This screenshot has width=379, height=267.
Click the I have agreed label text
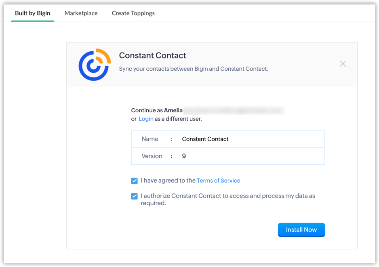168,181
